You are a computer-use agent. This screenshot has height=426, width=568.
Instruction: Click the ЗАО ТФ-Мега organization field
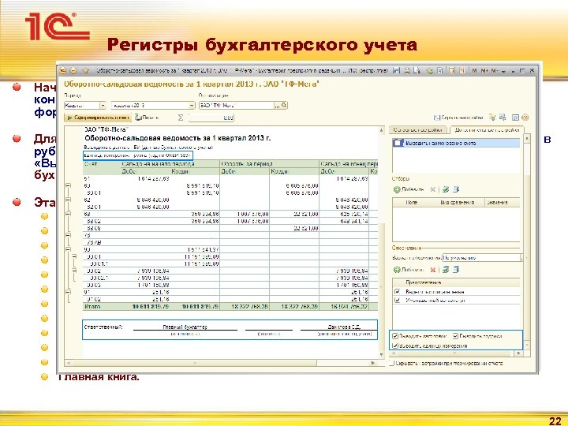coord(236,106)
